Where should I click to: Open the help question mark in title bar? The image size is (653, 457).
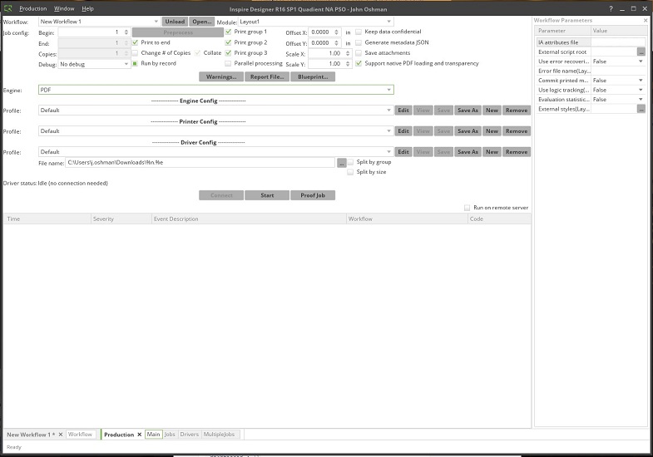pyautogui.click(x=611, y=8)
